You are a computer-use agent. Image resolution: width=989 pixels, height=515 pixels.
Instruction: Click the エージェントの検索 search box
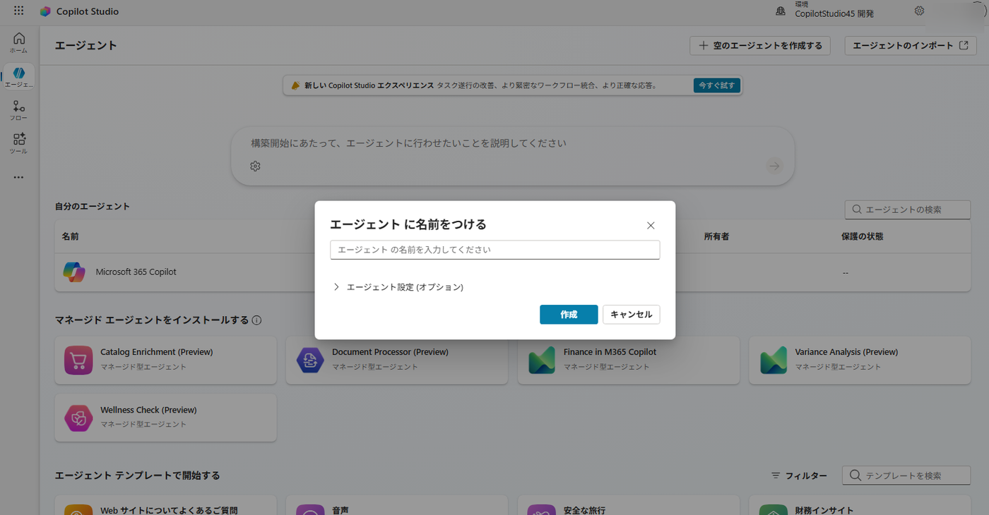tap(908, 210)
